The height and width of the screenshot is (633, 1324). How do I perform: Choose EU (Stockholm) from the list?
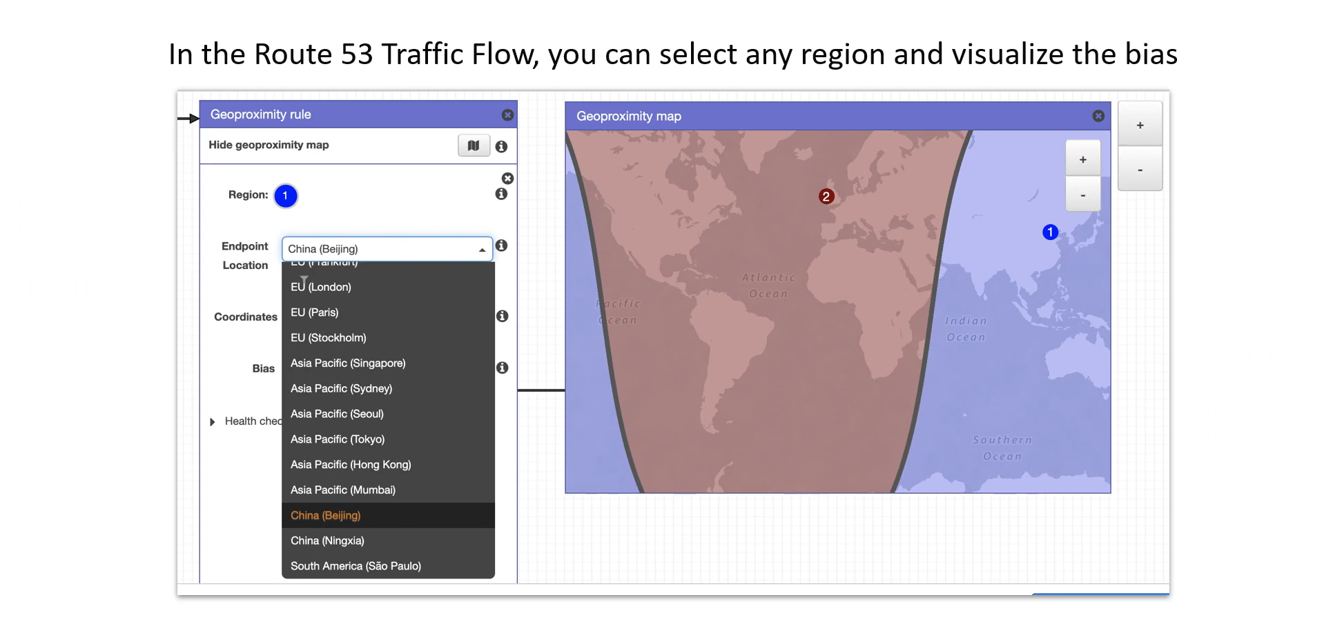(389, 338)
